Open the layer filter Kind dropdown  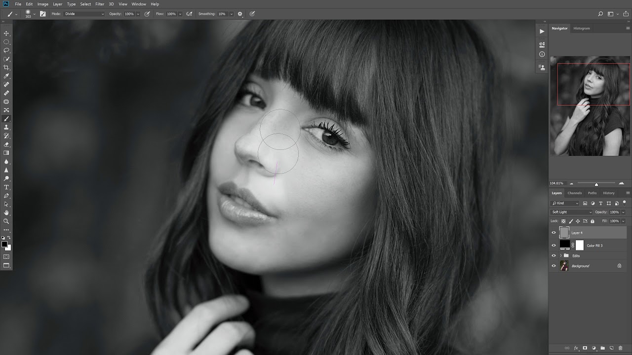coord(565,203)
